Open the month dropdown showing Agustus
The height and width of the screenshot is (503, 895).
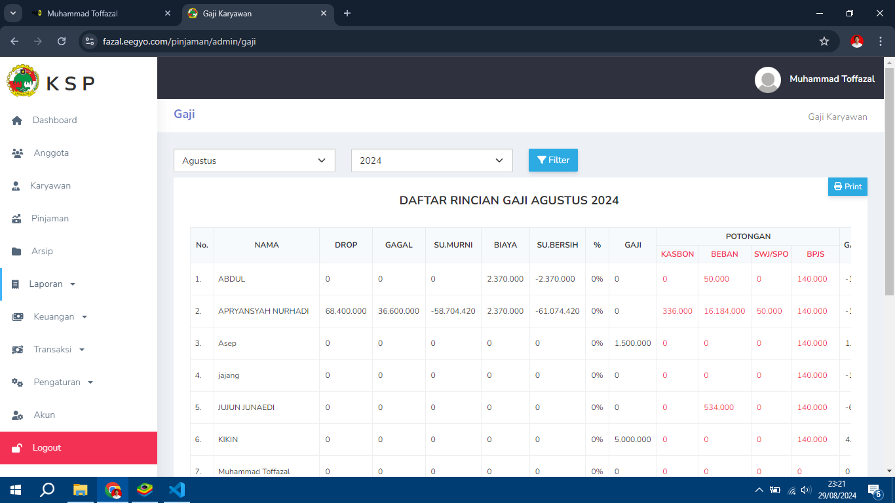point(254,160)
